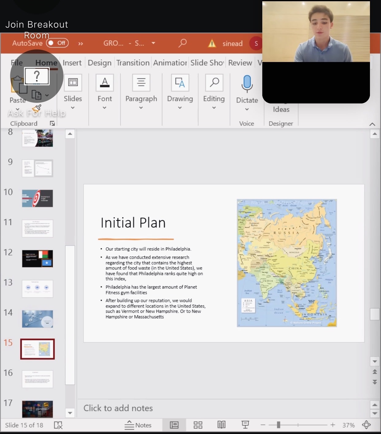Screen dimensions: 381x434
Task: Toggle the AutoSave switch
Action: tap(57, 43)
